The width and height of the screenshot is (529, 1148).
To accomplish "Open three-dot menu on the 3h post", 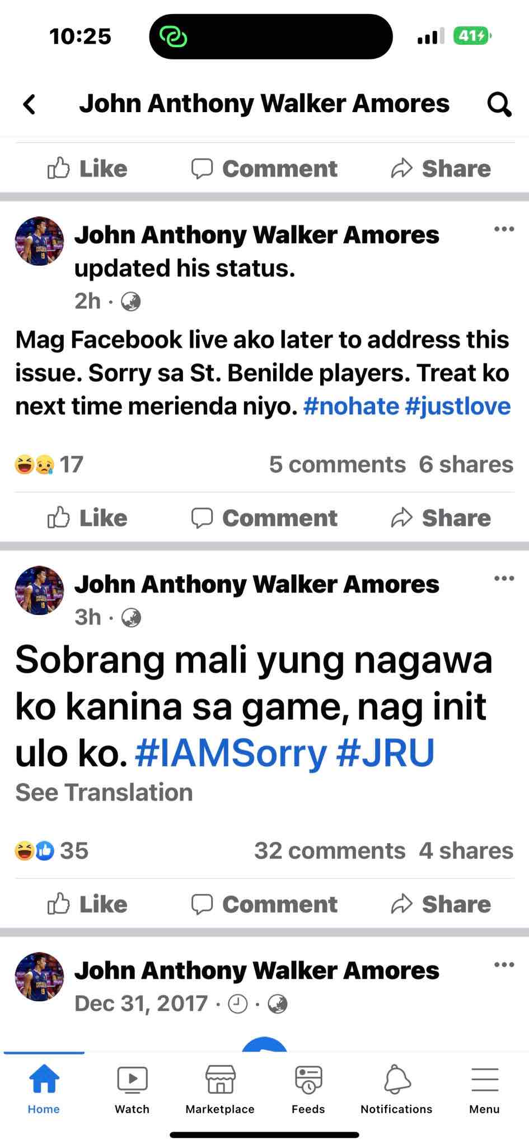I will (x=504, y=578).
